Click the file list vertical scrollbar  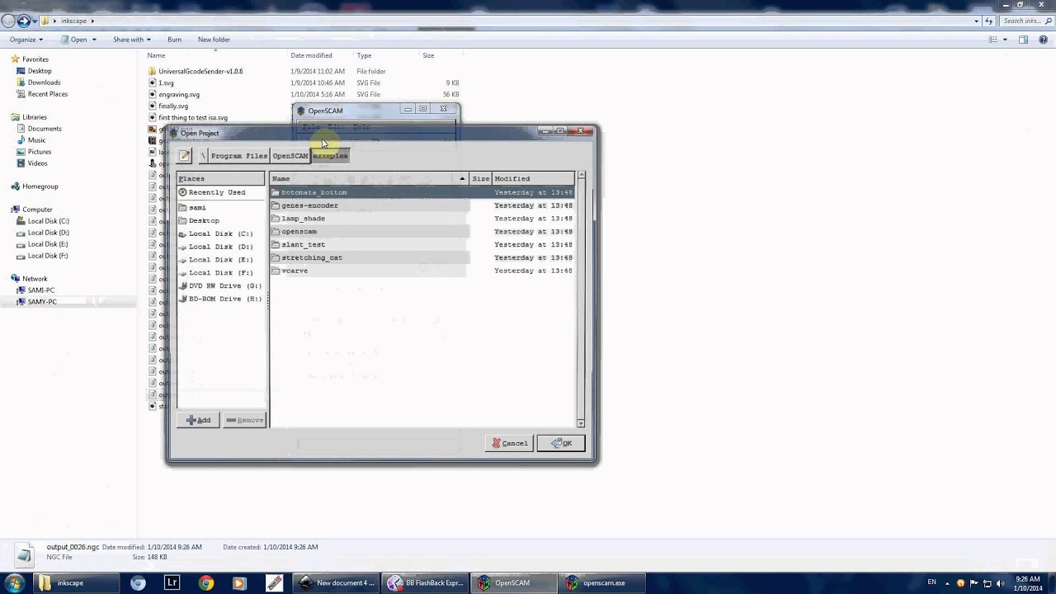click(581, 299)
